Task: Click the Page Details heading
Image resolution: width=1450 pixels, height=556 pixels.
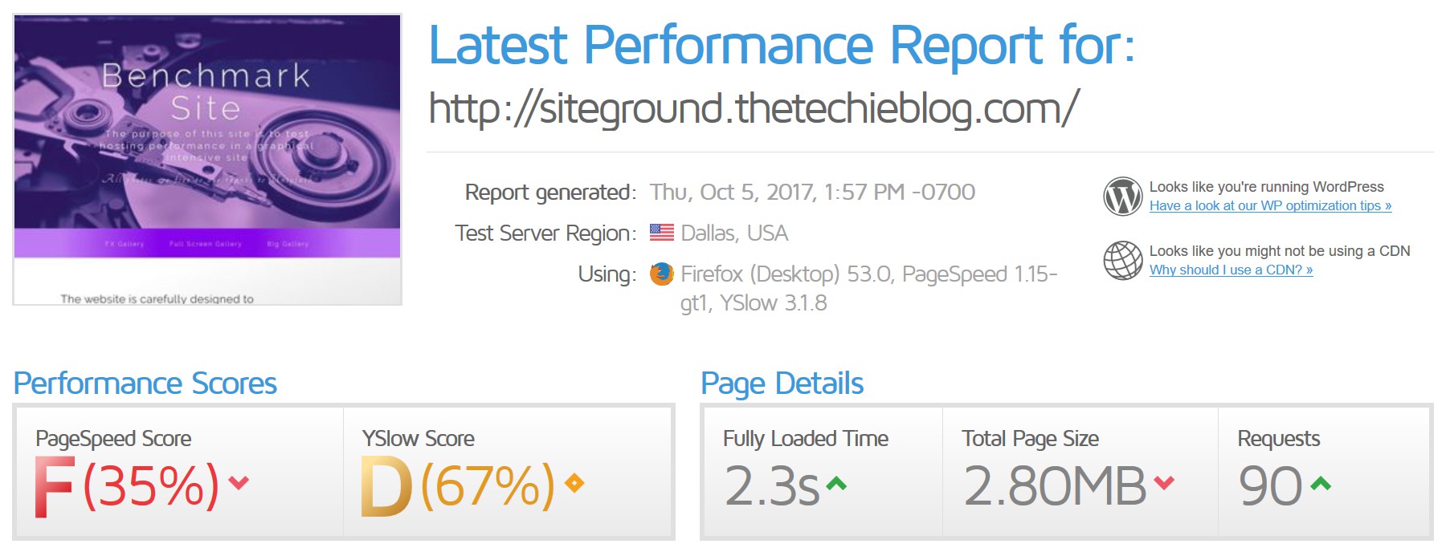Action: 782,384
